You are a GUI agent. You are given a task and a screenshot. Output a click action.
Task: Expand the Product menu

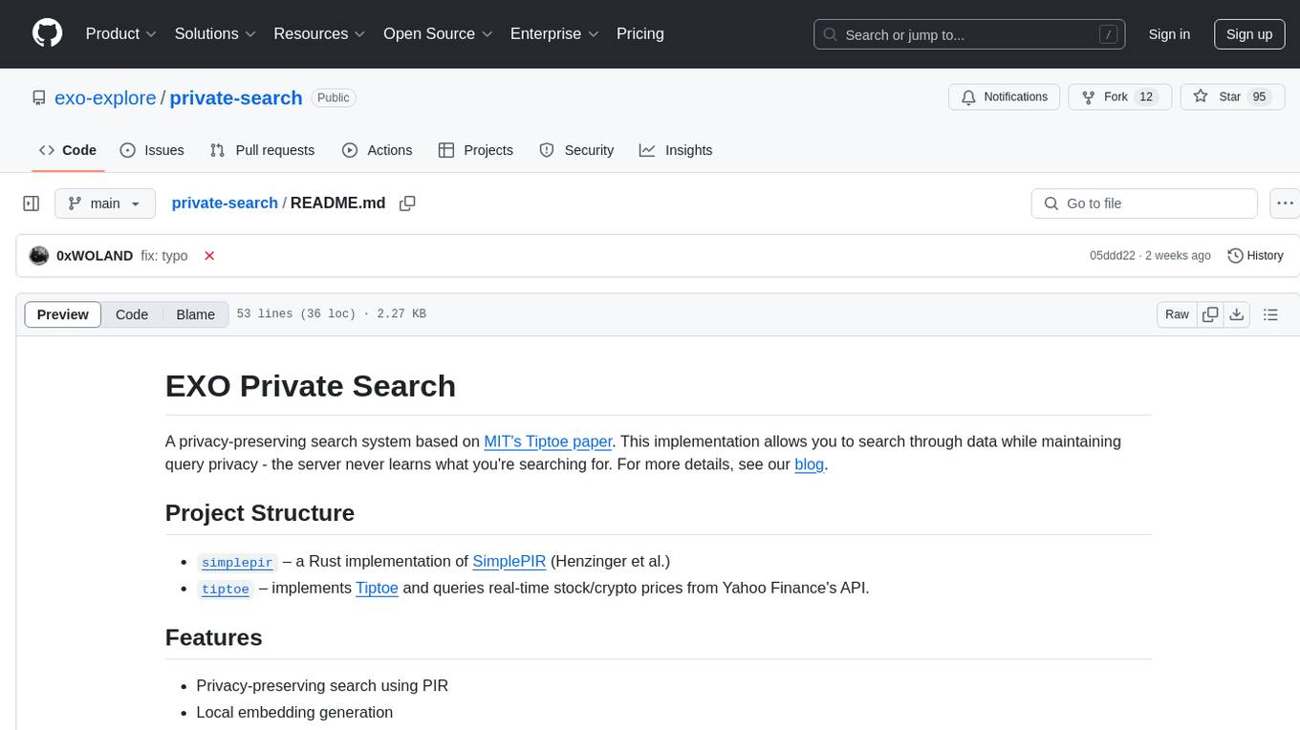(x=121, y=33)
